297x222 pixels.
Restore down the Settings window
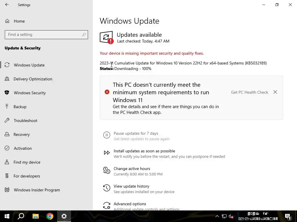tap(277, 5)
